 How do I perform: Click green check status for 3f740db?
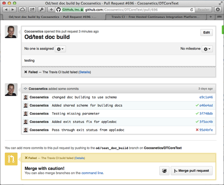(197, 113)
